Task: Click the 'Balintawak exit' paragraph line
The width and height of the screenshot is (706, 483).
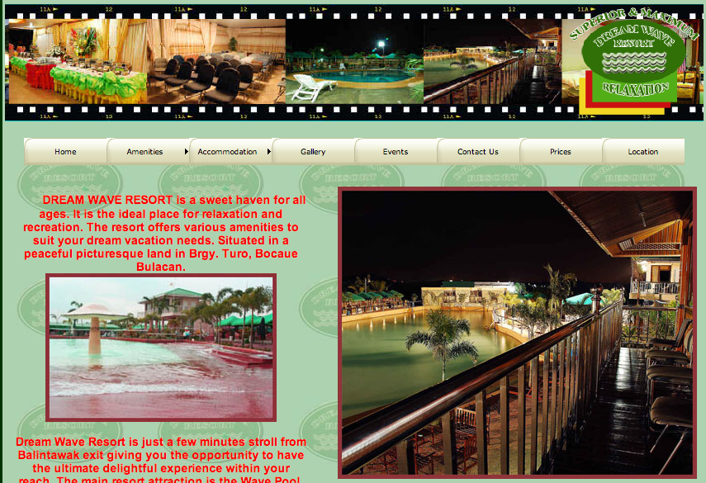Action: click(161, 455)
